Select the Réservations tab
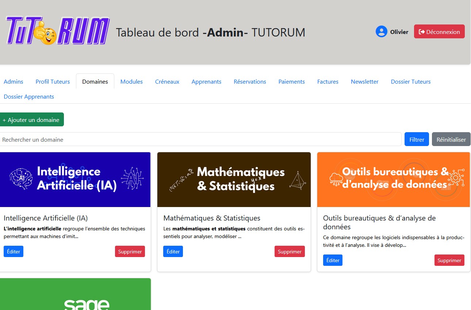Image resolution: width=471 pixels, height=310 pixels. 250,81
